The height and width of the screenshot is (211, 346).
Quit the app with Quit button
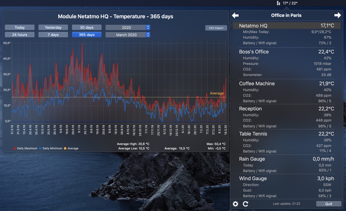coord(328,204)
